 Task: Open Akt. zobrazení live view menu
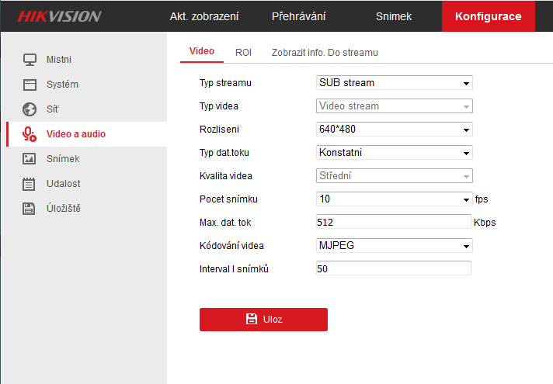click(x=204, y=16)
